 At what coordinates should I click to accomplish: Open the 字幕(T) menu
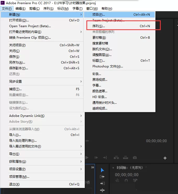pos(77,9)
